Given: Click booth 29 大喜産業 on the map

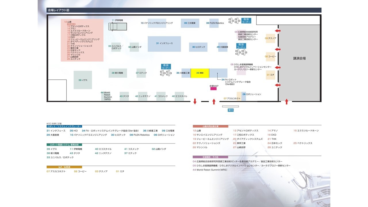Looking at the screenshot, I should point(223,47).
